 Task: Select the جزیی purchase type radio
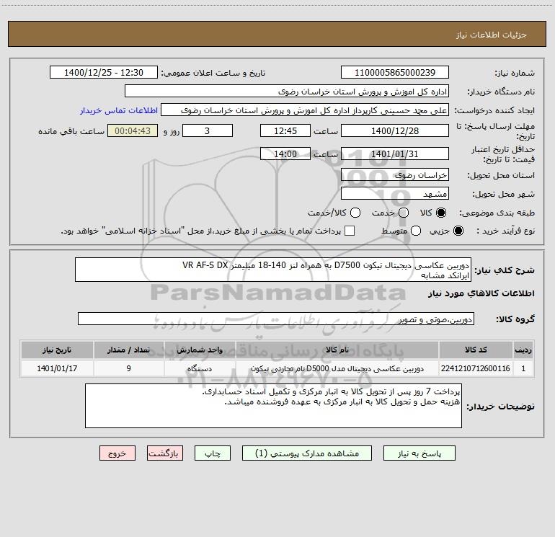[x=458, y=231]
